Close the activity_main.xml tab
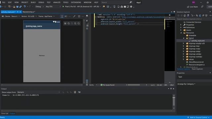This screenshot has height=119, width=212. (x=21, y=12)
